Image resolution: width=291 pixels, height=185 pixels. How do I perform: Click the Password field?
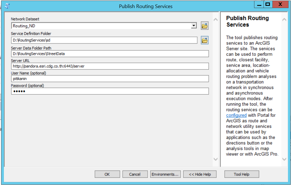click(x=110, y=91)
